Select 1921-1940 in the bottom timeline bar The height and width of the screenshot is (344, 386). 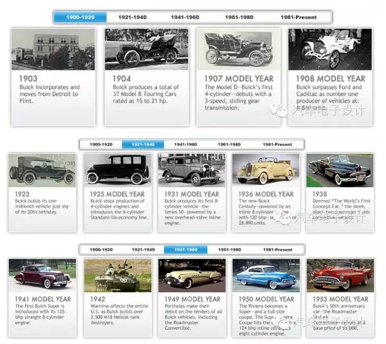(x=143, y=249)
